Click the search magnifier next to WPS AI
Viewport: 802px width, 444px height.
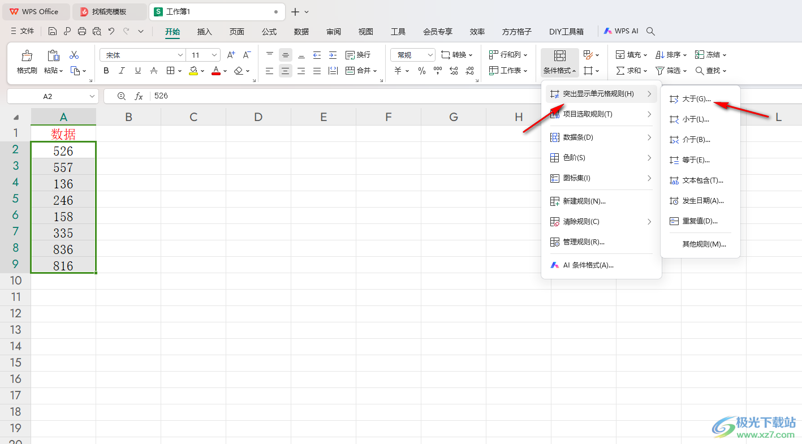(651, 32)
